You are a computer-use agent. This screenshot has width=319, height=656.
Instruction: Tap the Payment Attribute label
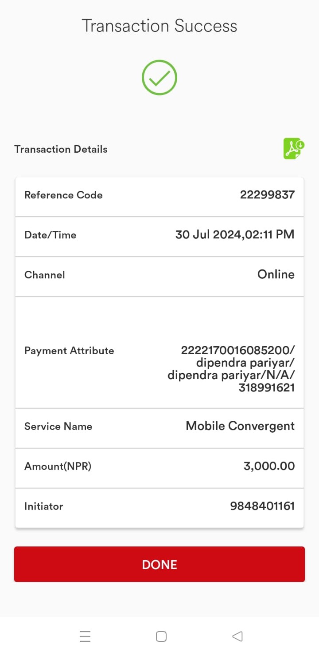pos(69,351)
